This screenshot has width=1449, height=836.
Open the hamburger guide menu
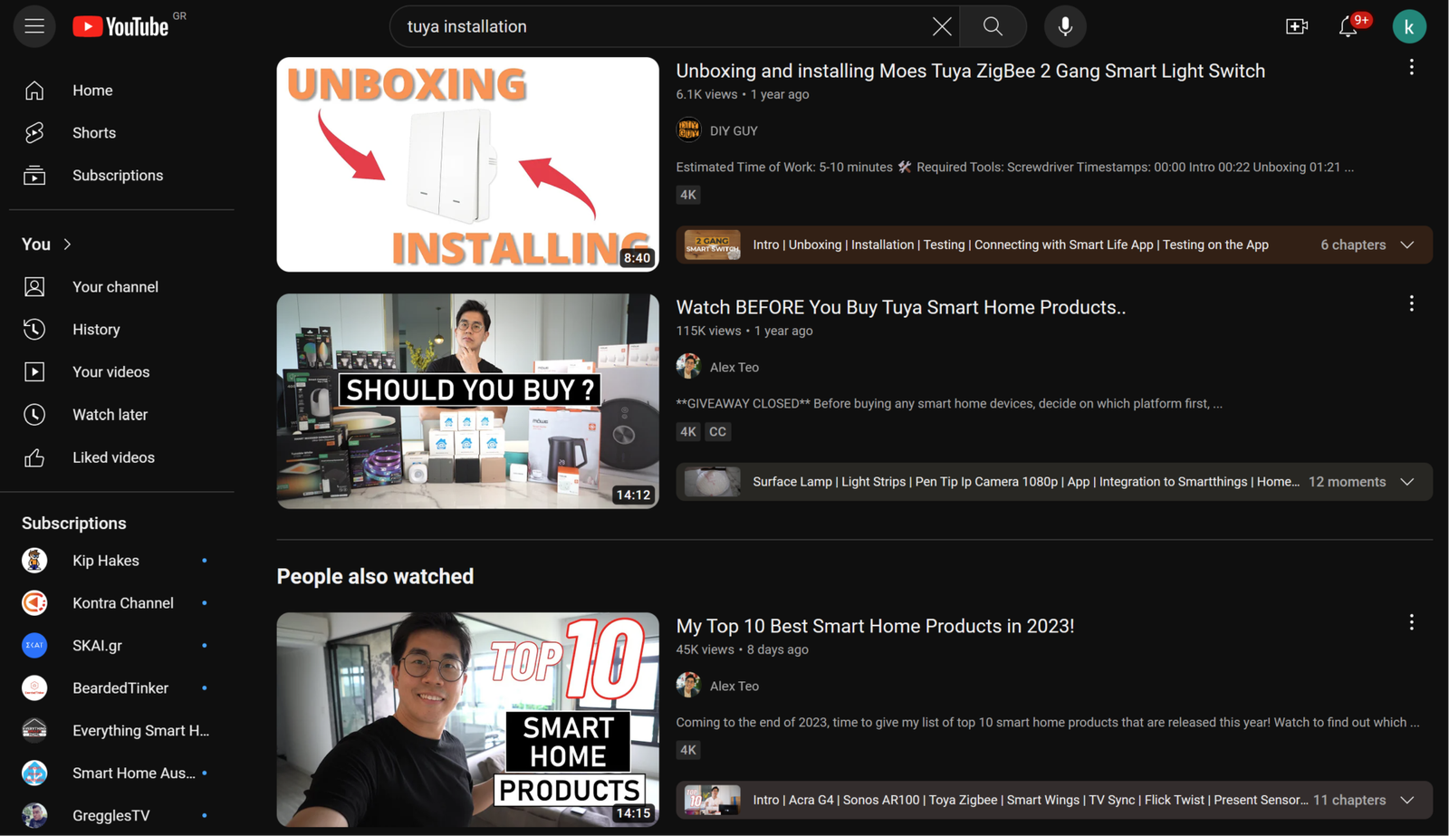pyautogui.click(x=34, y=26)
